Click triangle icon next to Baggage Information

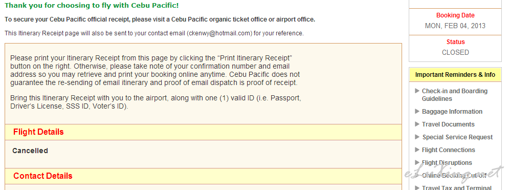point(417,112)
